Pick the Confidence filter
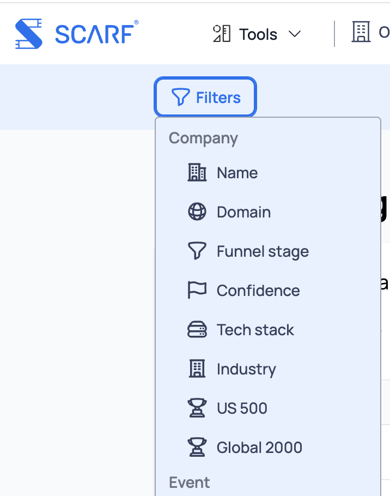The height and width of the screenshot is (496, 390). (x=258, y=291)
